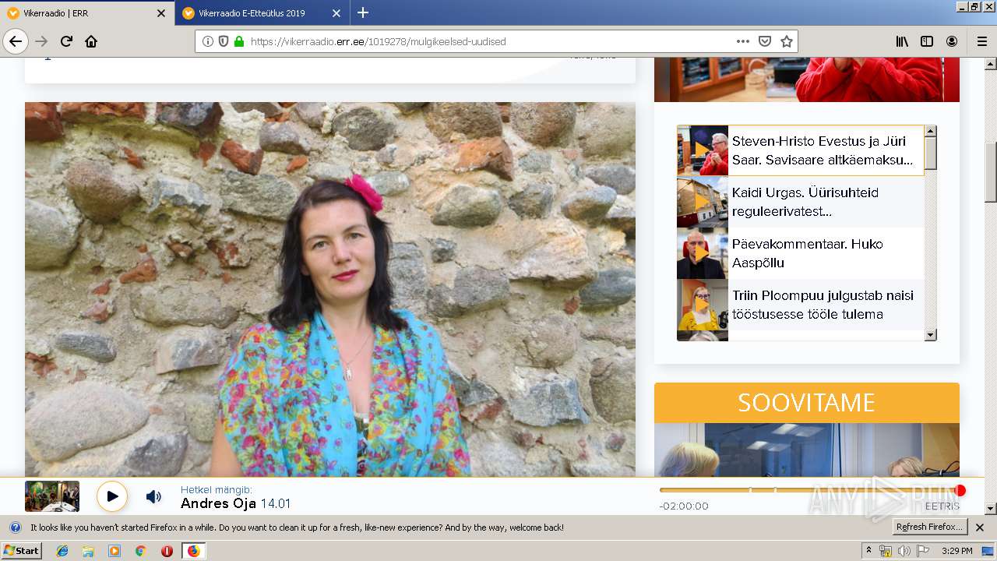Click the SOOVITAME section header
This screenshot has width=997, height=561.
click(x=807, y=403)
